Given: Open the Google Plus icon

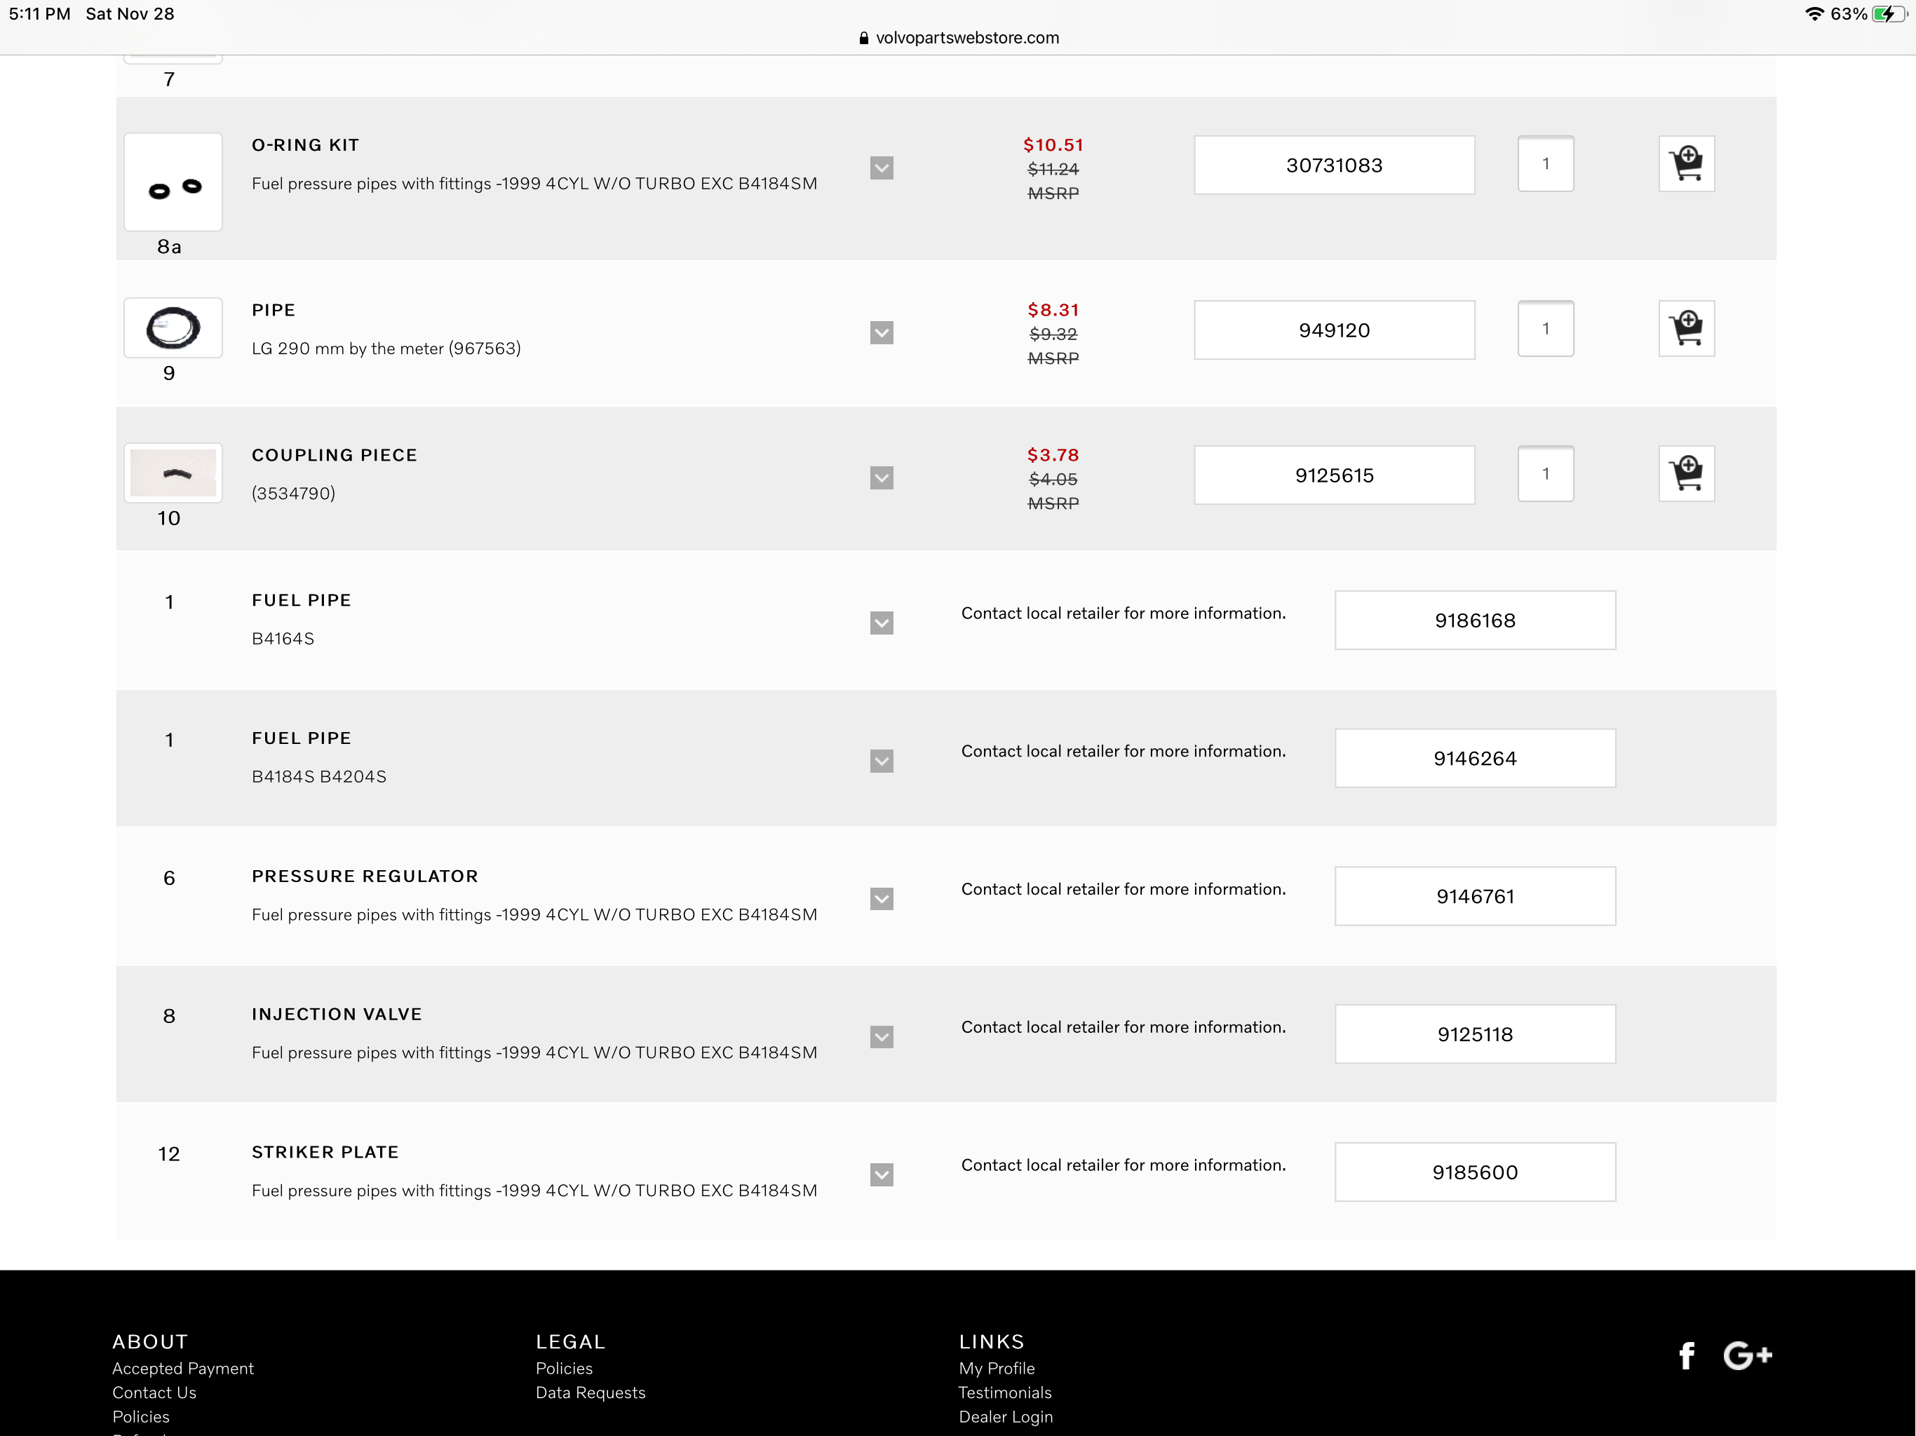Looking at the screenshot, I should click(1747, 1355).
